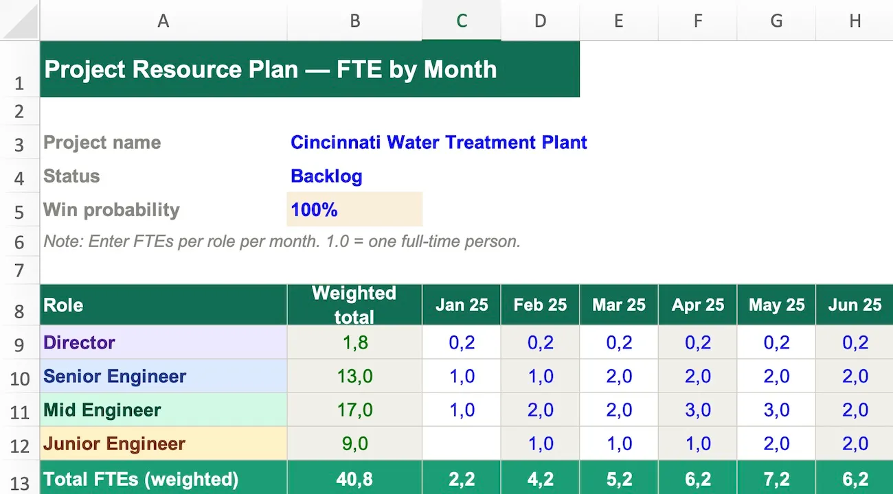The image size is (893, 494).
Task: Click the May 25 month header cell
Action: (776, 305)
